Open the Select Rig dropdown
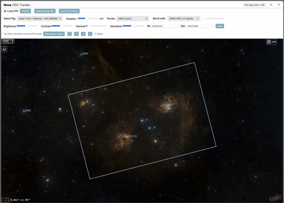 39,18
